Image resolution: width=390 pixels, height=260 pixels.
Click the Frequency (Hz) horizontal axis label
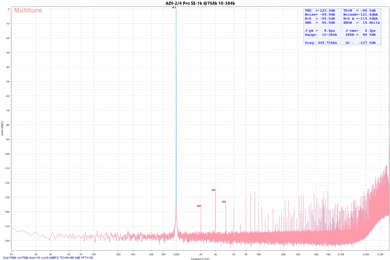200,258
